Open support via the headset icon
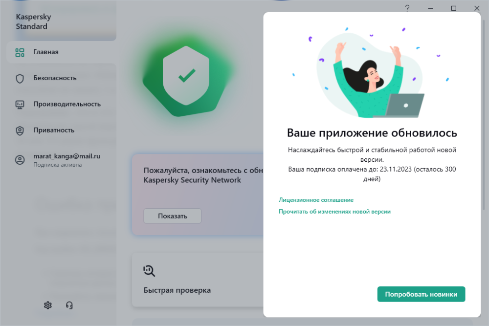This screenshot has width=489, height=326. click(x=69, y=305)
